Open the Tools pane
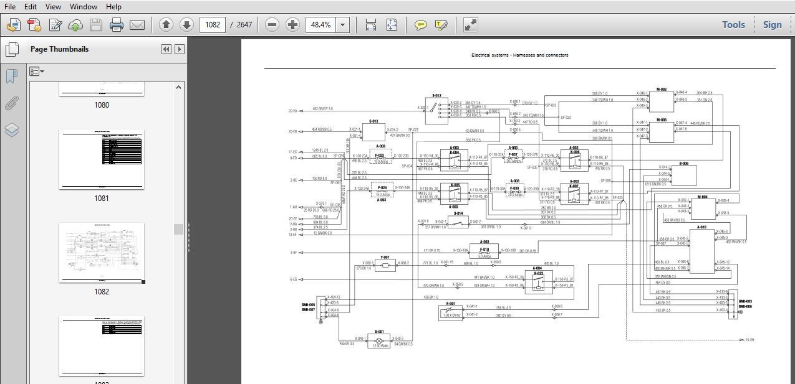 (733, 25)
